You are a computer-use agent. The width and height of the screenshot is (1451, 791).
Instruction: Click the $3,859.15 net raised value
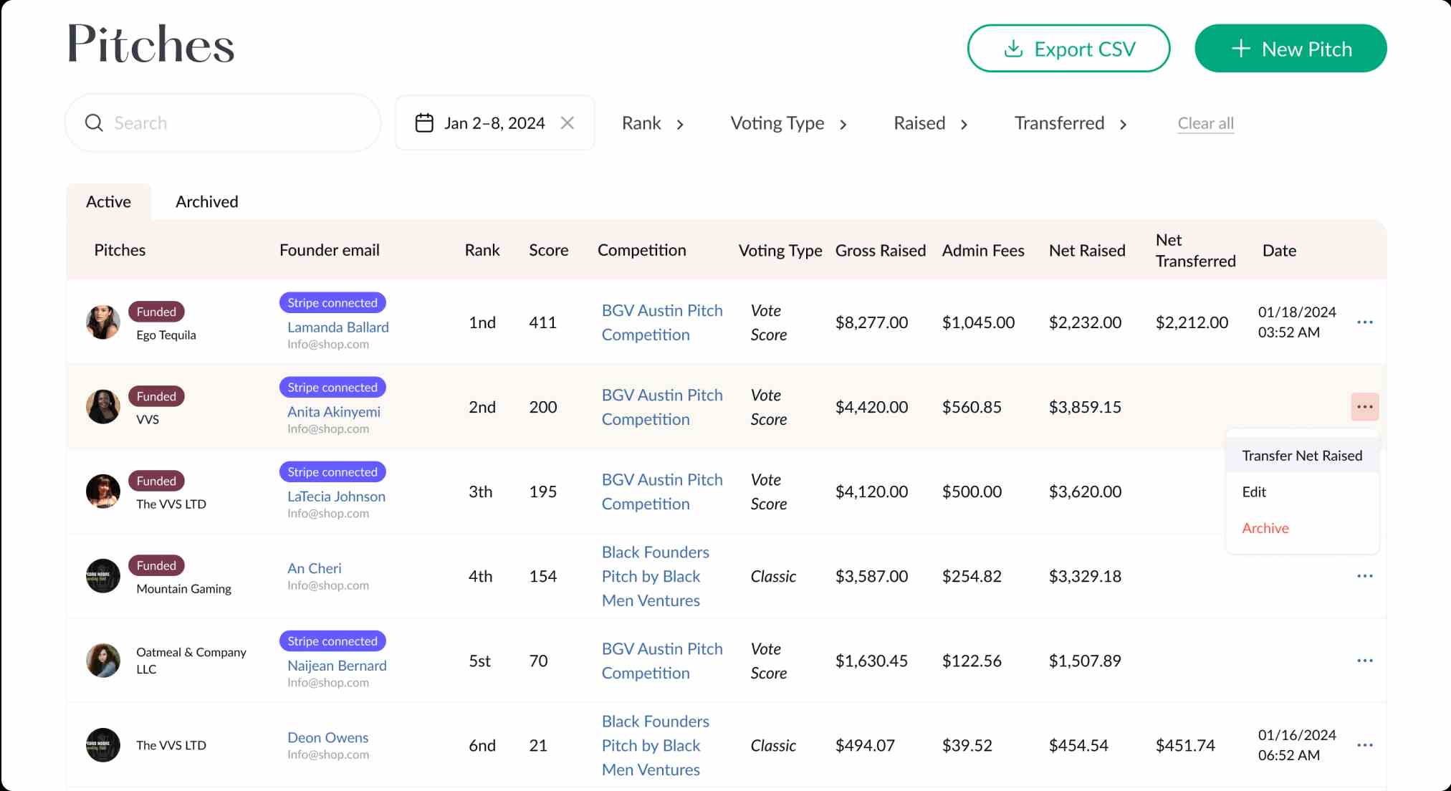(1085, 407)
